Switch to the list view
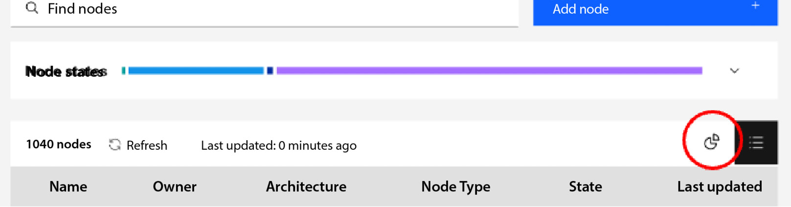Viewport: 791px width, 207px height. pyautogui.click(x=756, y=143)
